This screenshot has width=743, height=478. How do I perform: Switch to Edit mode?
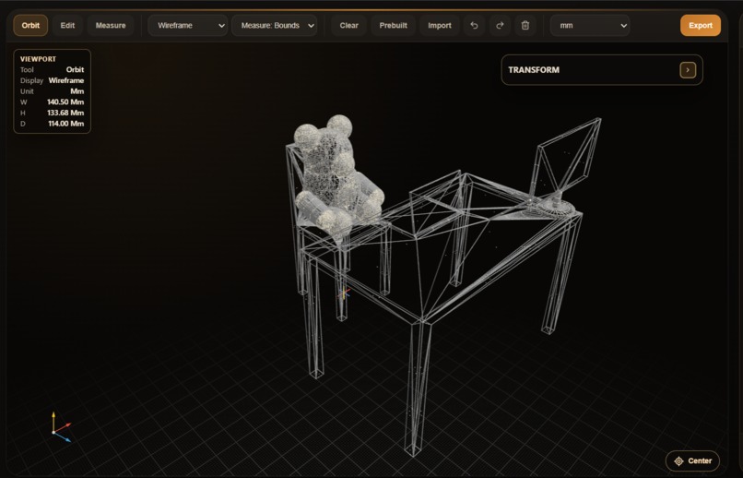67,26
